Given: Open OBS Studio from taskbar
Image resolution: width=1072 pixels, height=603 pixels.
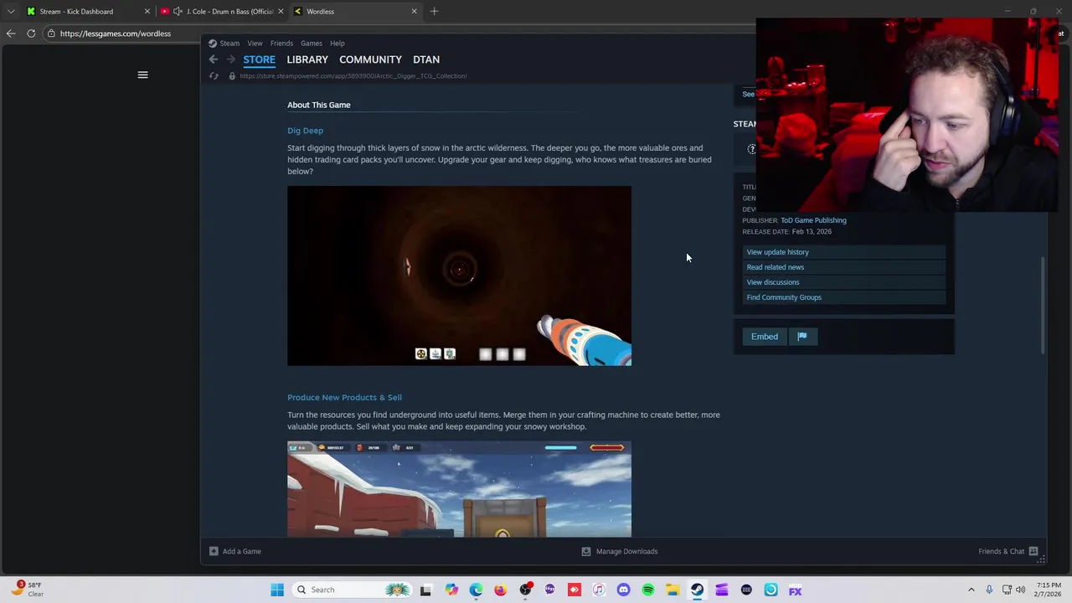Looking at the screenshot, I should 525,590.
